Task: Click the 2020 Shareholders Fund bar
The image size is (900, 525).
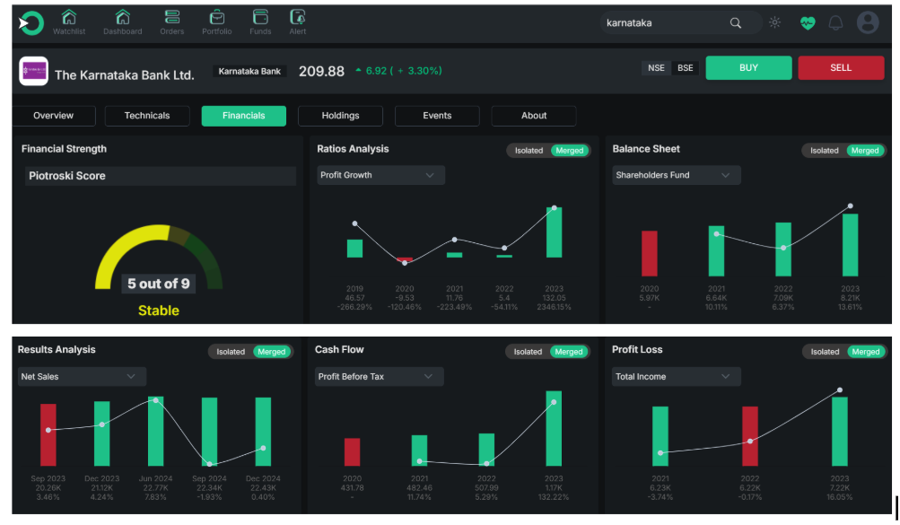Action: pos(649,254)
